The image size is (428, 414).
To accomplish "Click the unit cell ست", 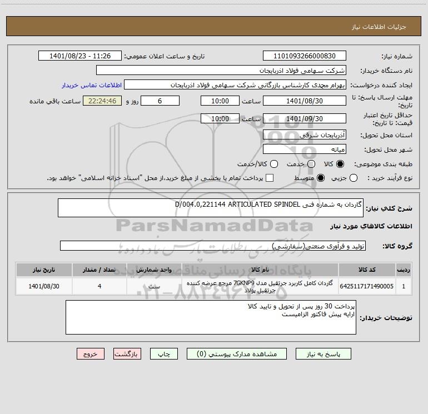I will [154, 286].
